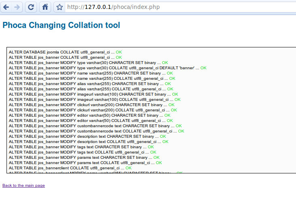Screen dimensions: 296x205
Task: Click the browser back arrow
Action: 6,7
